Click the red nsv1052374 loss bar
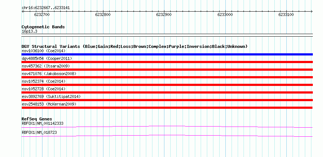The height and width of the screenshot is (157, 323). [167, 85]
